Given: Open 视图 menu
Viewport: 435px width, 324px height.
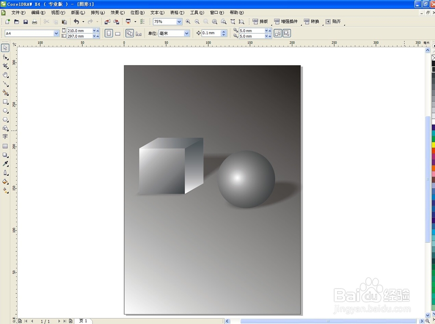Looking at the screenshot, I should [x=58, y=13].
